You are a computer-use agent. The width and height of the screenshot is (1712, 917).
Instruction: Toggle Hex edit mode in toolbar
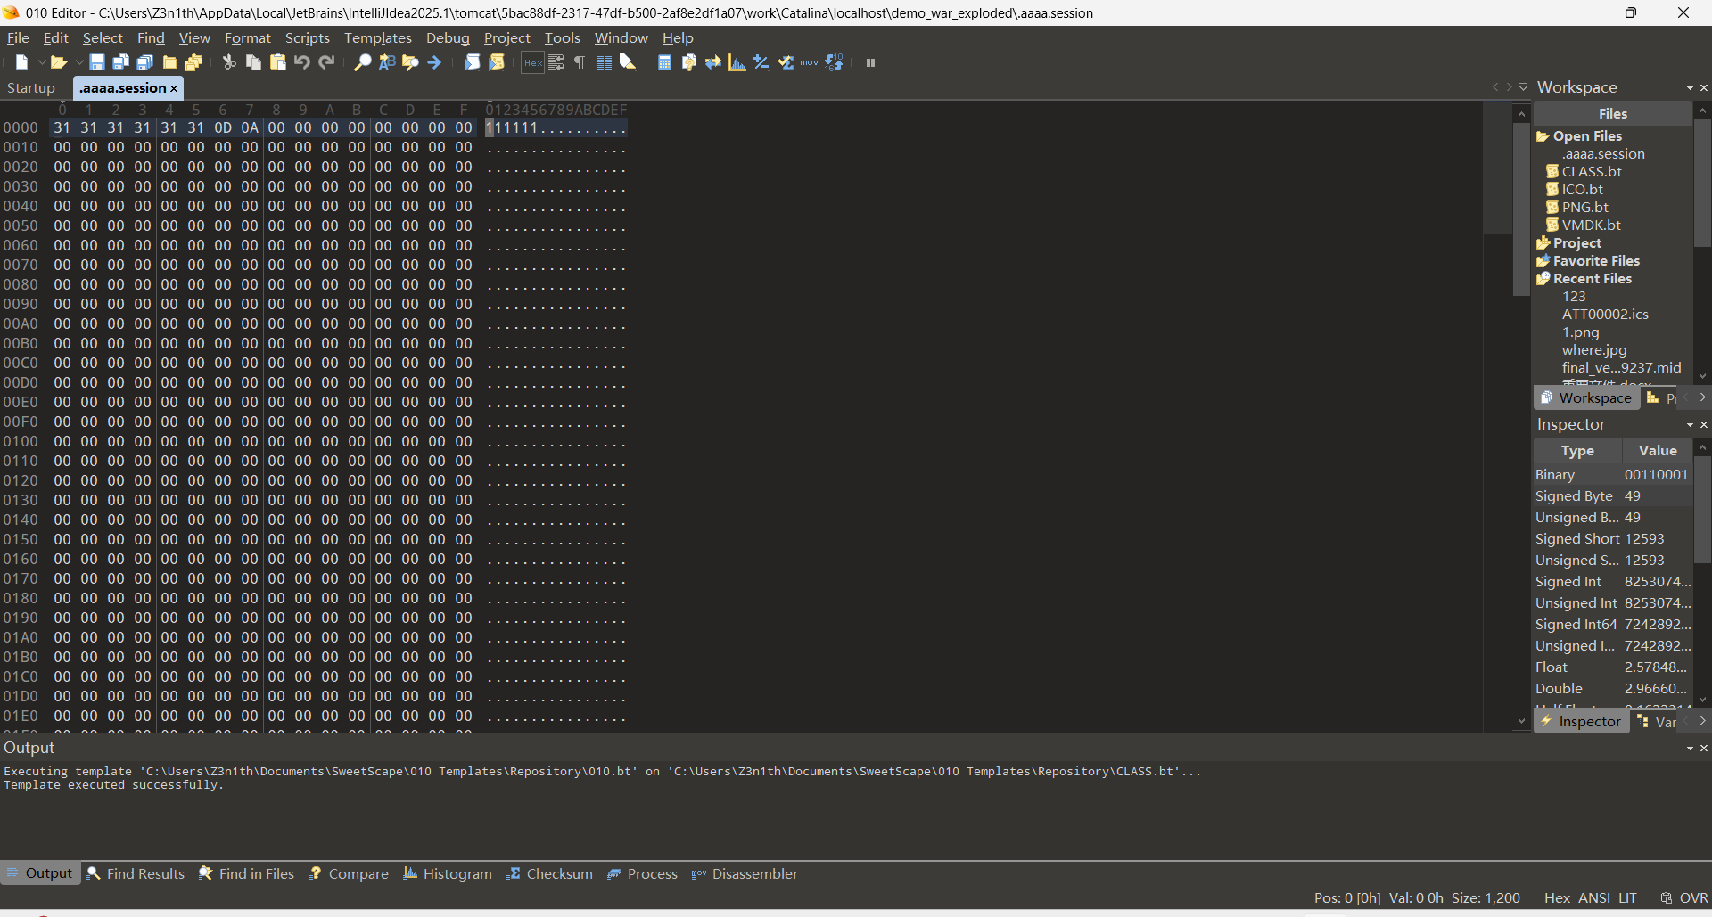click(x=532, y=62)
